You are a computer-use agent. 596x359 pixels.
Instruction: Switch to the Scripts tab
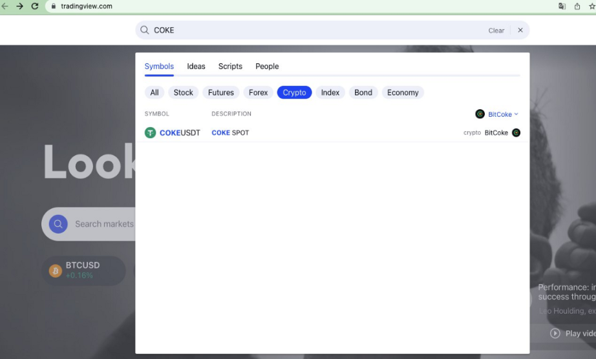(x=230, y=66)
